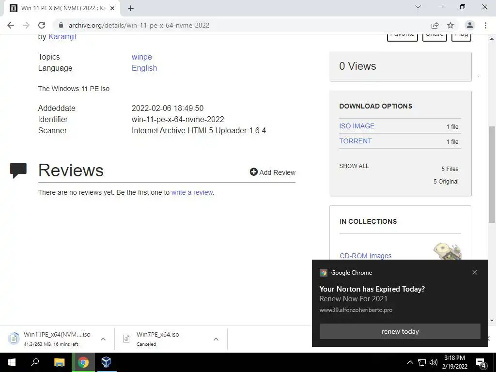Click the Chrome taskbar icon

[83, 362]
